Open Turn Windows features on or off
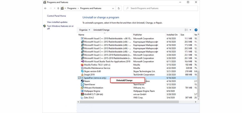The height and width of the screenshot is (113, 242). click(x=60, y=27)
